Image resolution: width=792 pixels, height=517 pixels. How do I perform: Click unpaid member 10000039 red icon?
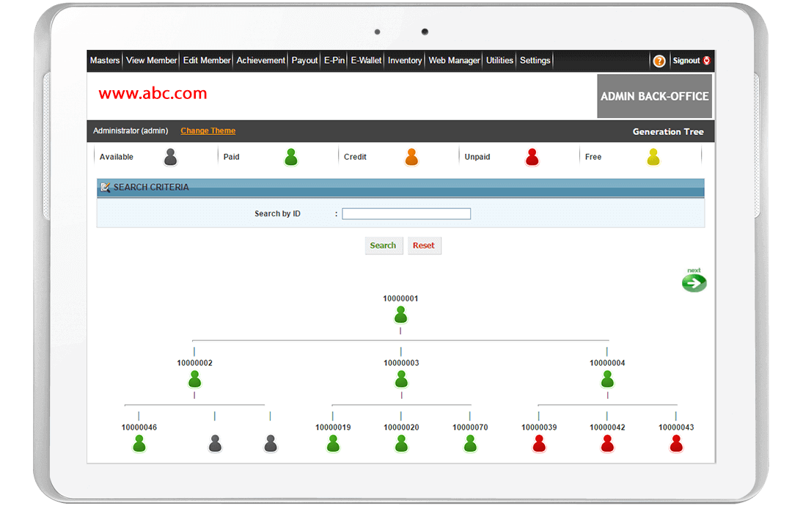pyautogui.click(x=539, y=444)
